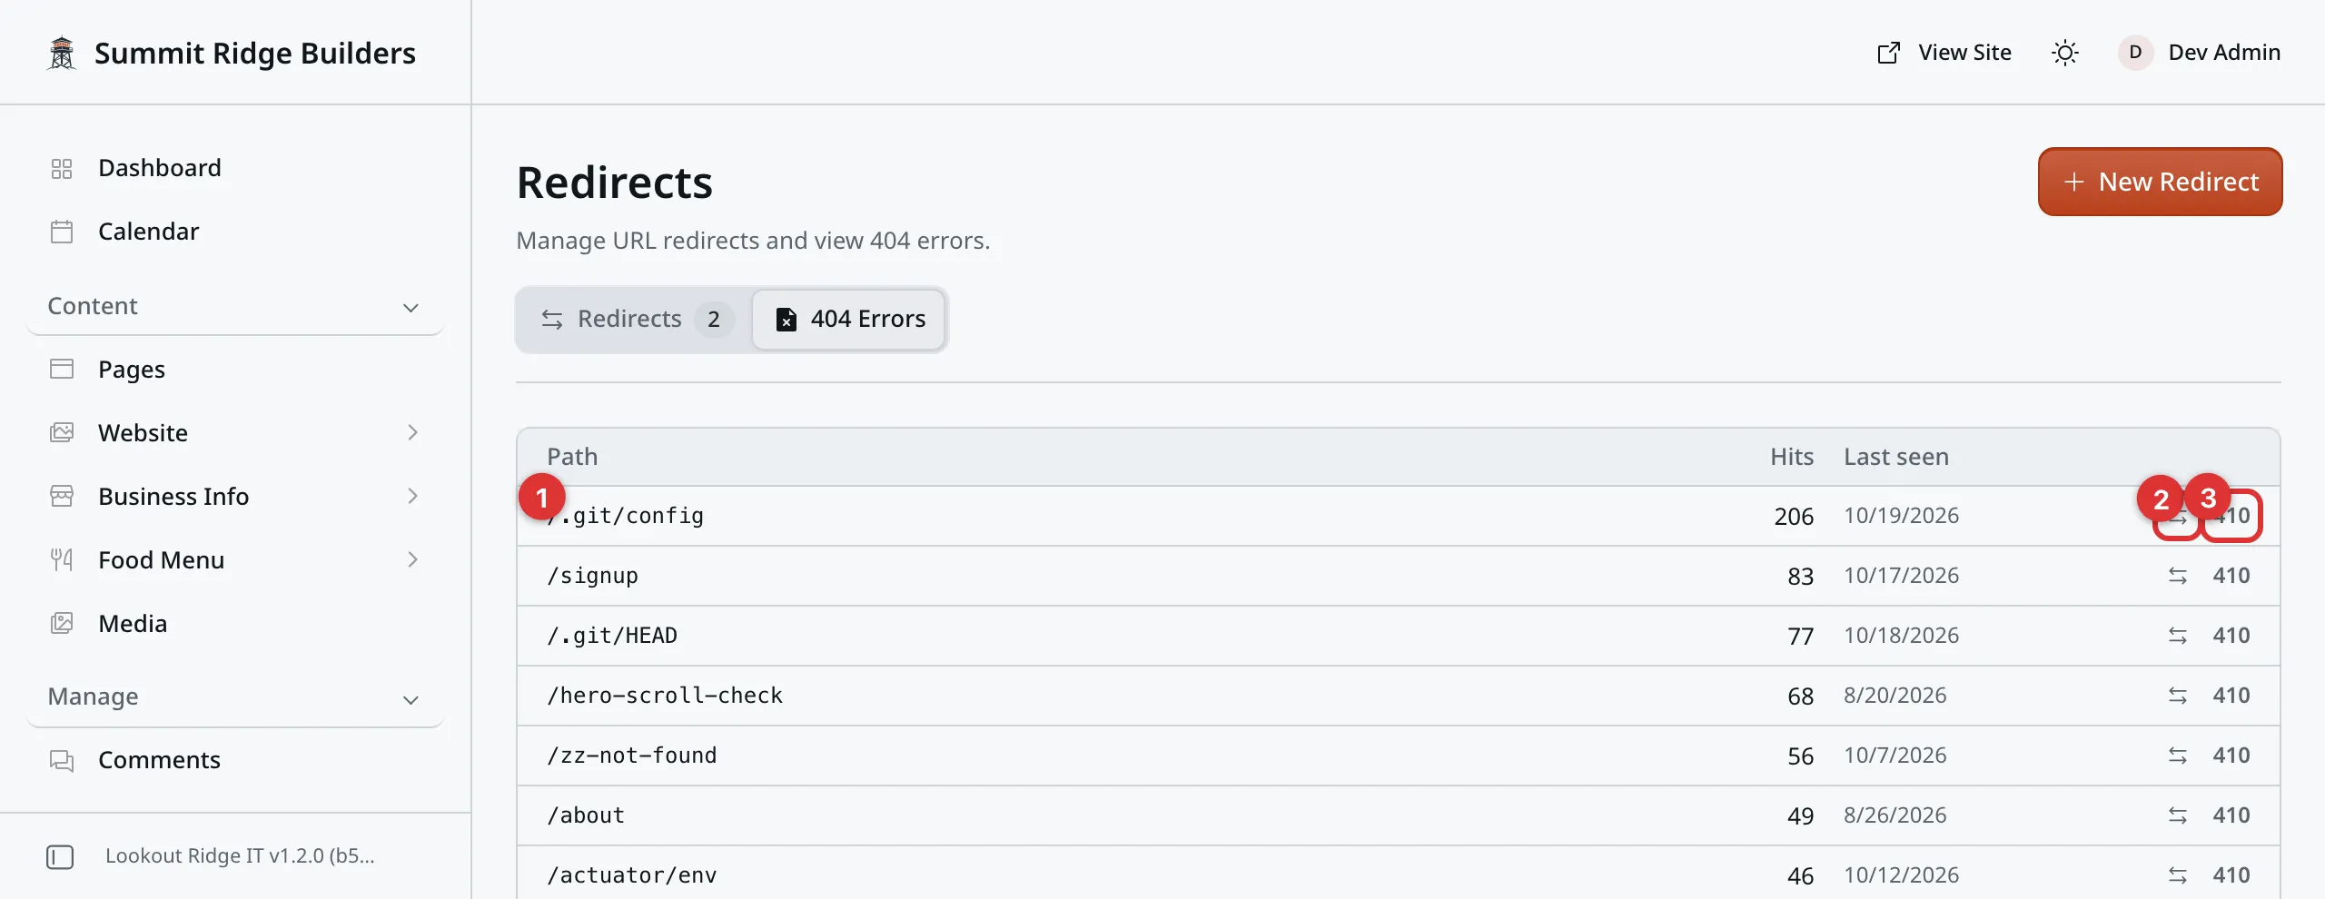Viewport: 2325px width, 899px height.
Task: Mark /signup as 410 gone
Action: point(2231,576)
